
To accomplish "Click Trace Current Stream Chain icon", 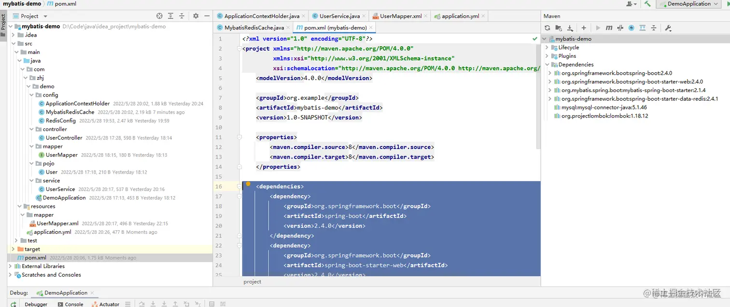I will (223, 304).
